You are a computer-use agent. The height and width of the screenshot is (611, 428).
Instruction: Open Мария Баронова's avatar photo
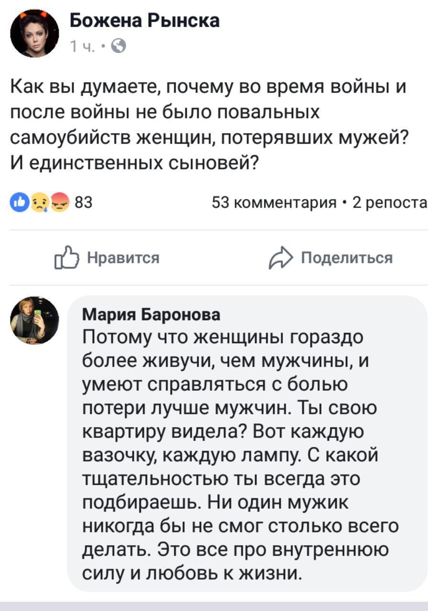point(35,320)
